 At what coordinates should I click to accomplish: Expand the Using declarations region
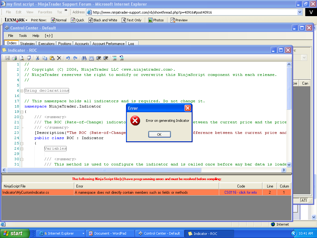(22, 91)
